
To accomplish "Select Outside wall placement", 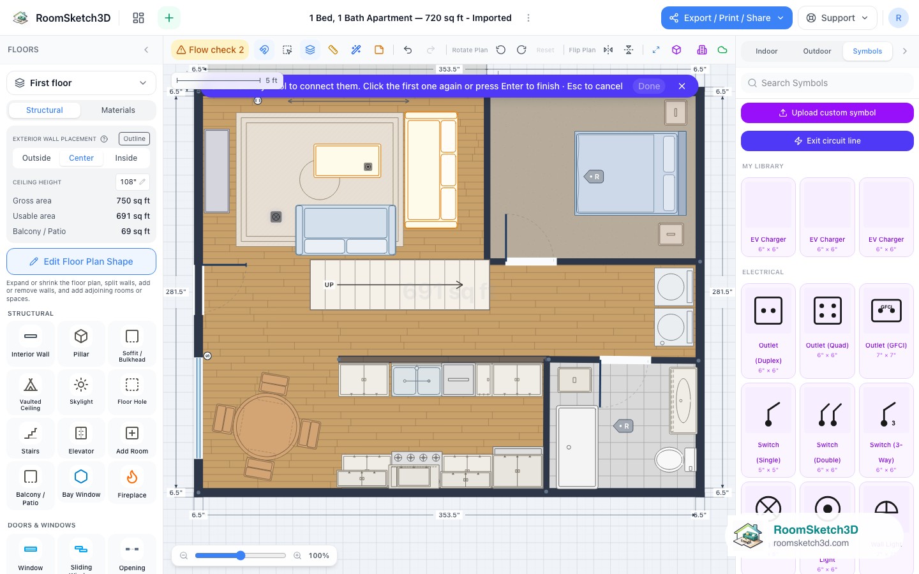I will coord(36,158).
